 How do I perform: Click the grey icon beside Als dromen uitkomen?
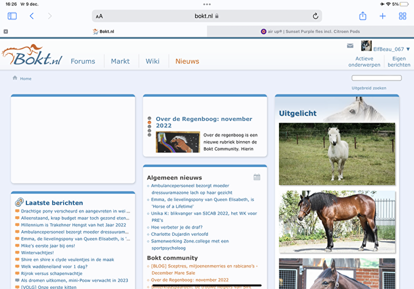(x=17, y=280)
